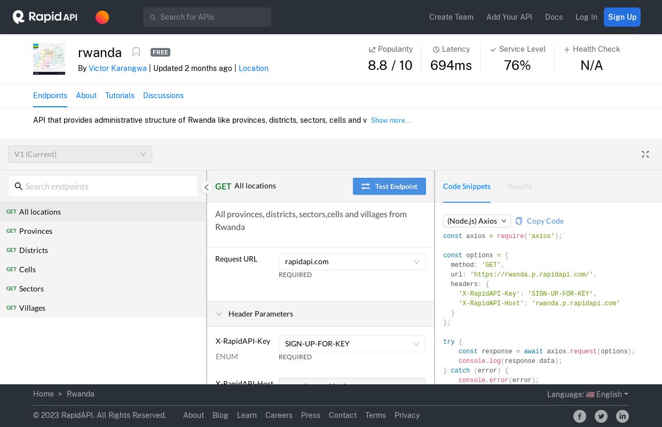The height and width of the screenshot is (427, 662).
Task: Click the Service Level stat
Action: (x=517, y=58)
